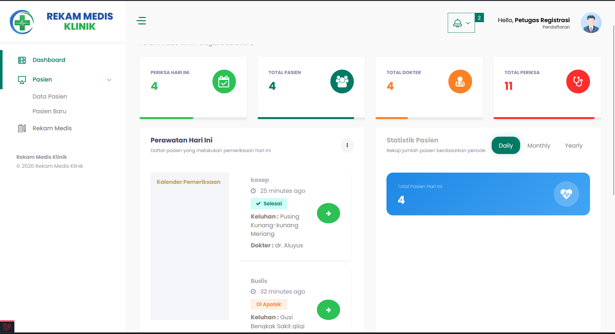Click the Total Pasien Hari Ini blue card
This screenshot has width=615, height=334.
(x=488, y=194)
